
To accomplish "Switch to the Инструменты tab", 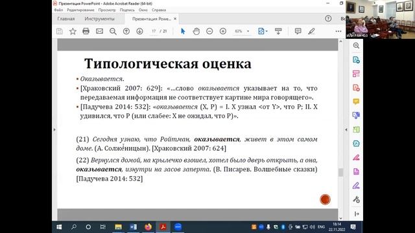I will [x=99, y=19].
